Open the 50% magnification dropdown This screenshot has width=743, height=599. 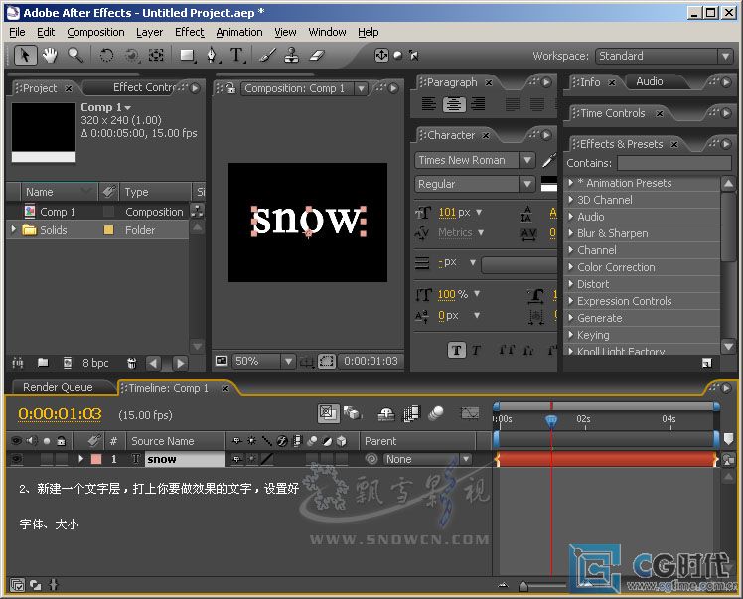tap(263, 362)
